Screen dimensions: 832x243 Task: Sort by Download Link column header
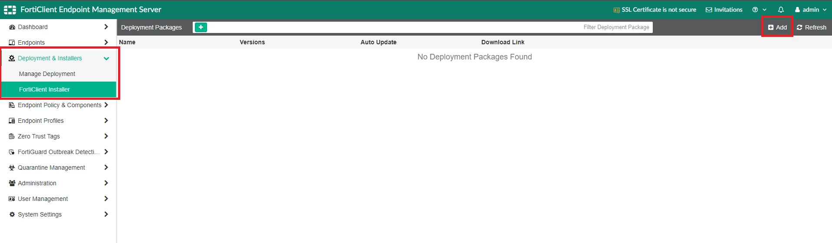pos(503,42)
